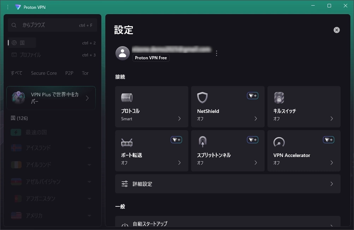Click the 詳細設定 sliders icon
Viewport: 354px width, 230px height.
click(x=125, y=184)
